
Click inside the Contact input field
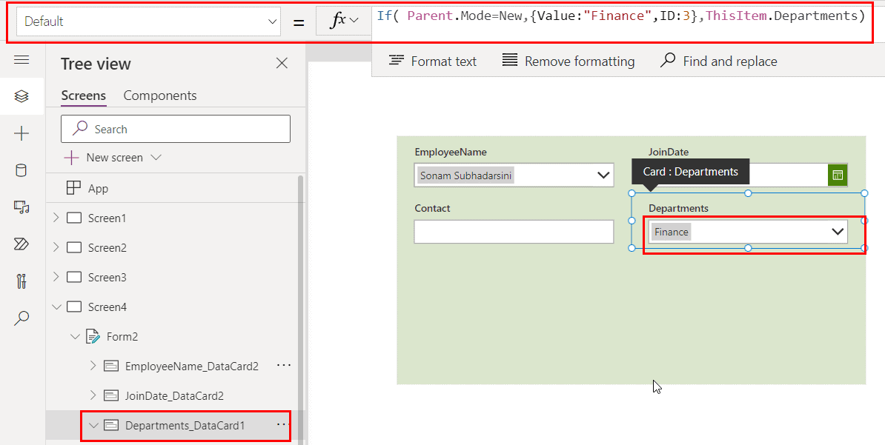click(x=514, y=231)
